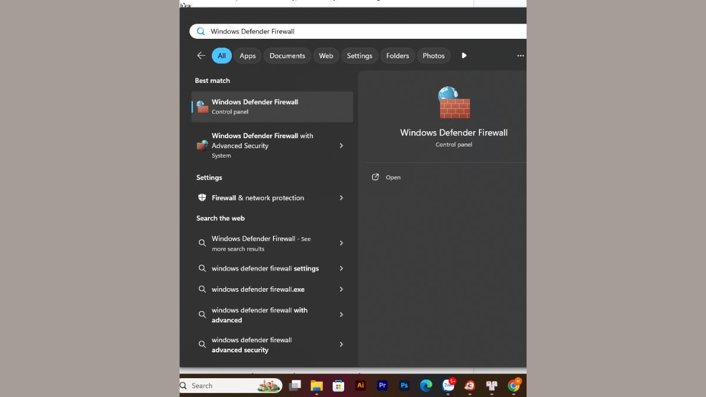Switch to the Folders filter tab
This screenshot has width=706, height=397.
tap(398, 56)
